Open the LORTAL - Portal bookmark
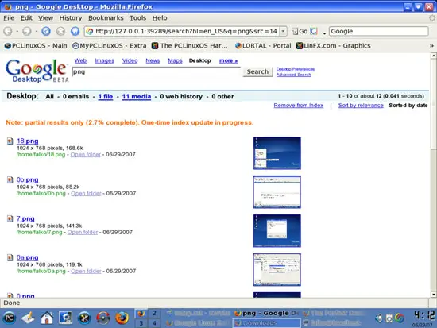The height and width of the screenshot is (328, 437). click(263, 46)
